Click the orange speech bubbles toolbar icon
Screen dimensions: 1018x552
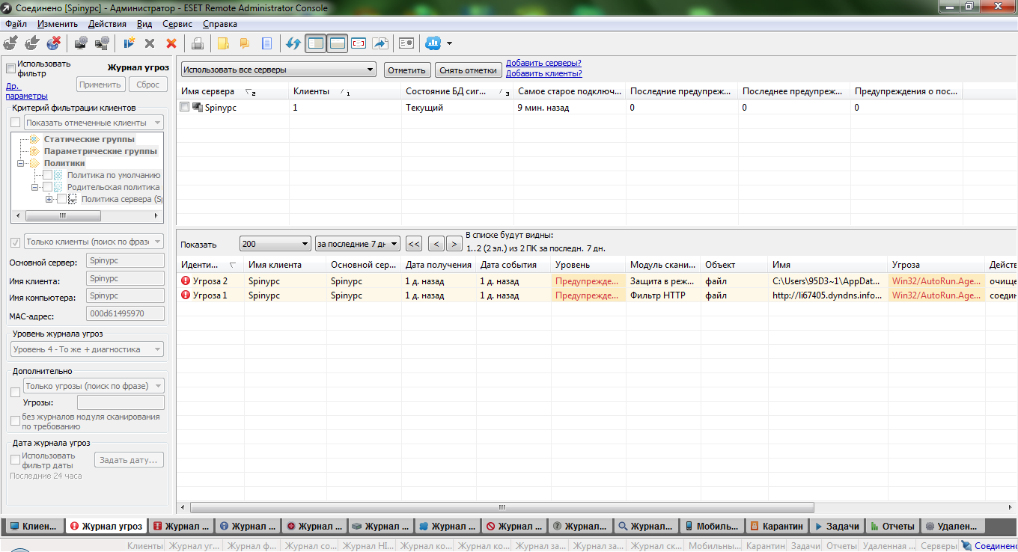244,43
